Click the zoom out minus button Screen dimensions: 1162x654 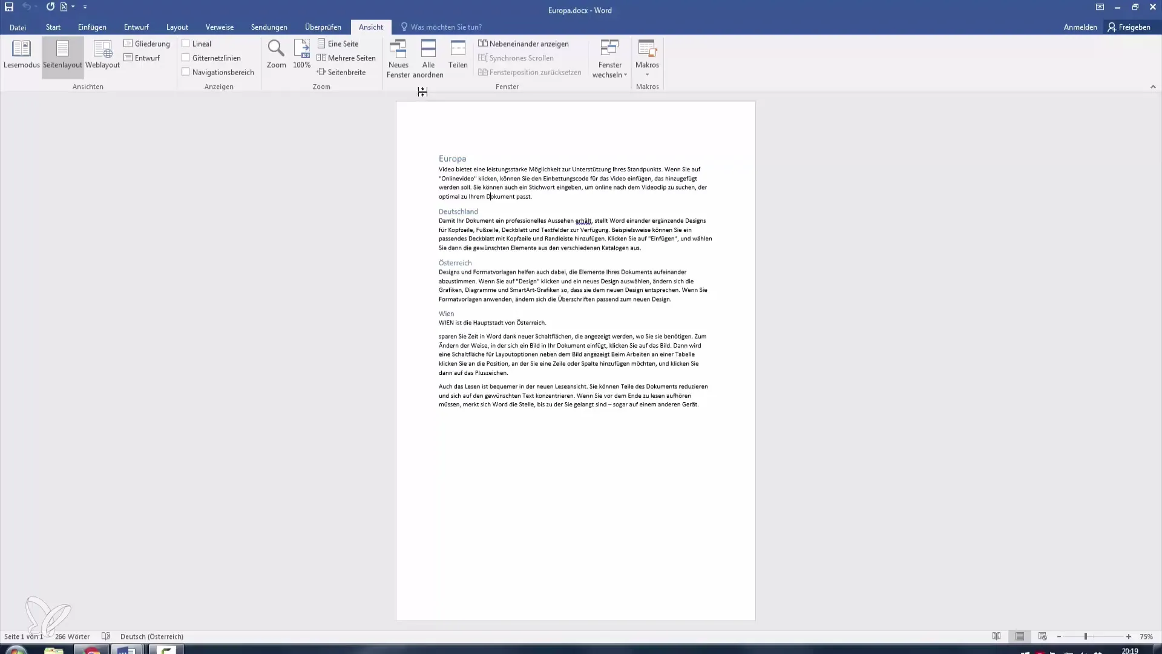1059,636
